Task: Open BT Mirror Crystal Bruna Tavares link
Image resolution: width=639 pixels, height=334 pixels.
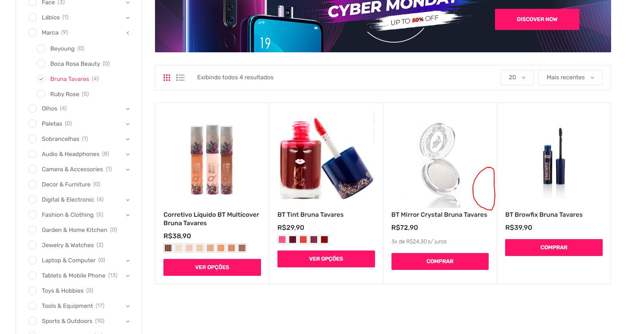Action: 439,215
